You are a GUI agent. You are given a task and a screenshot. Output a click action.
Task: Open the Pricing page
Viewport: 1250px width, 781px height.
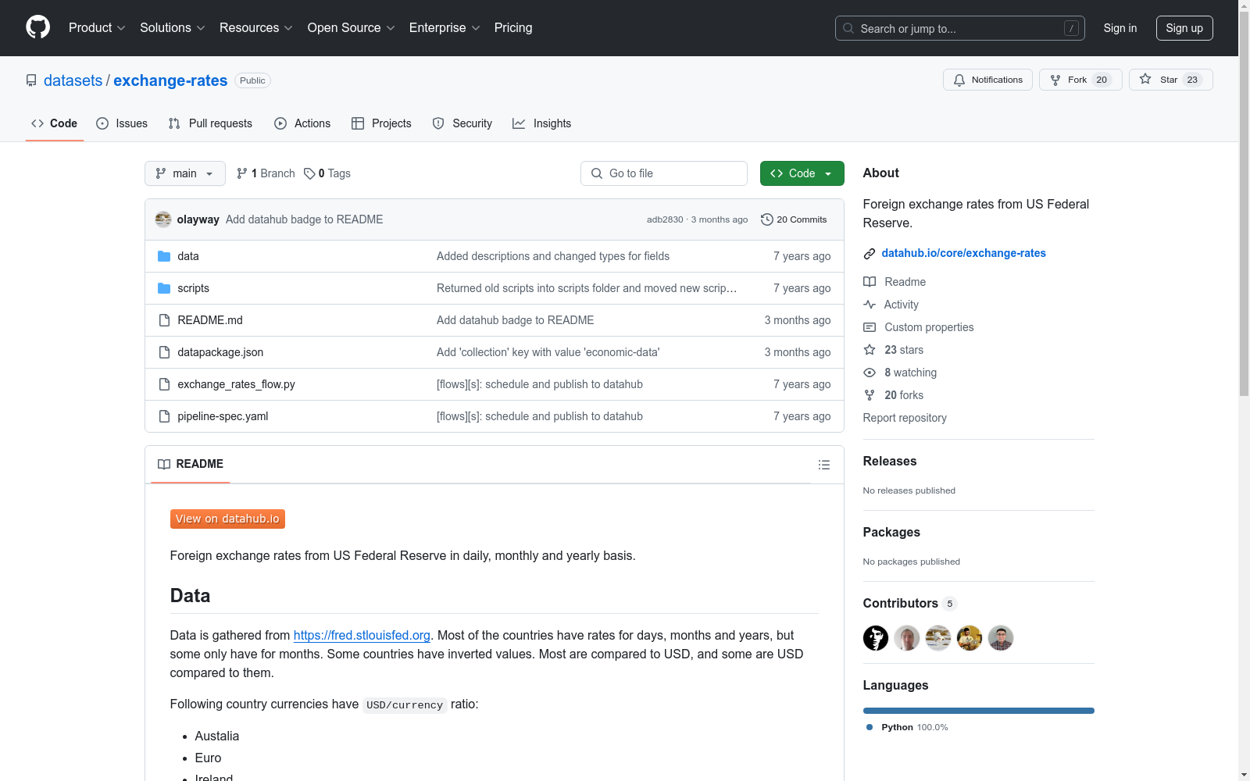click(x=513, y=27)
